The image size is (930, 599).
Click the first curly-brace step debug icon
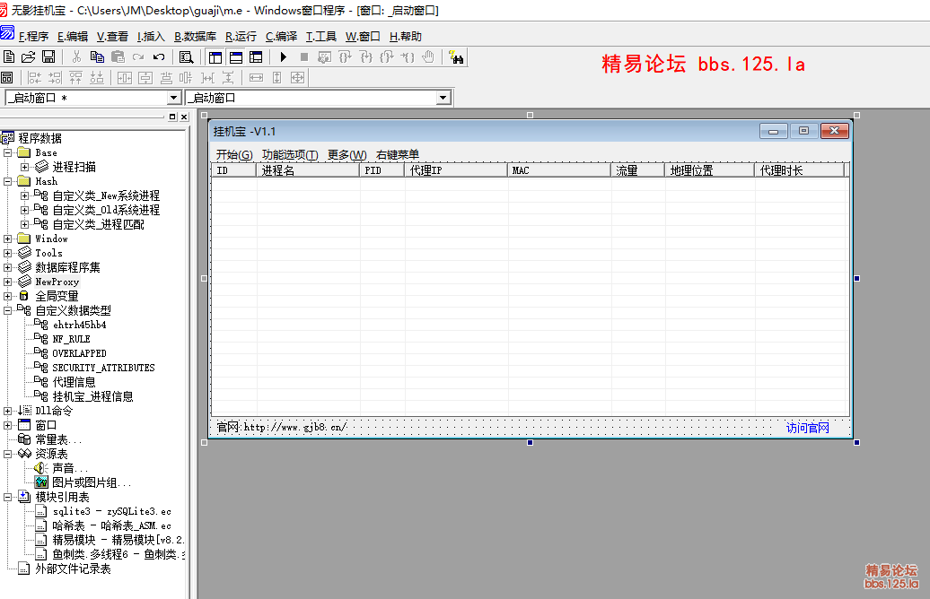tap(345, 56)
